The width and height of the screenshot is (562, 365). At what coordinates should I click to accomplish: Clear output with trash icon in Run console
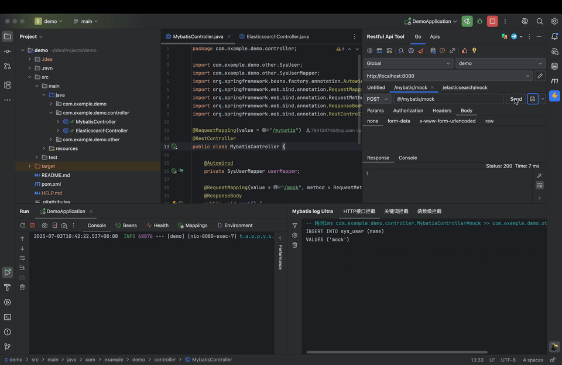pyautogui.click(x=22, y=286)
